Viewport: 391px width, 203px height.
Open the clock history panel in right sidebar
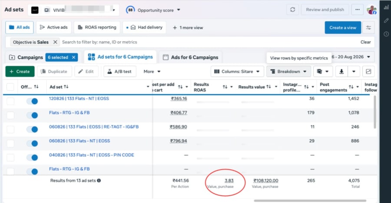click(386, 34)
